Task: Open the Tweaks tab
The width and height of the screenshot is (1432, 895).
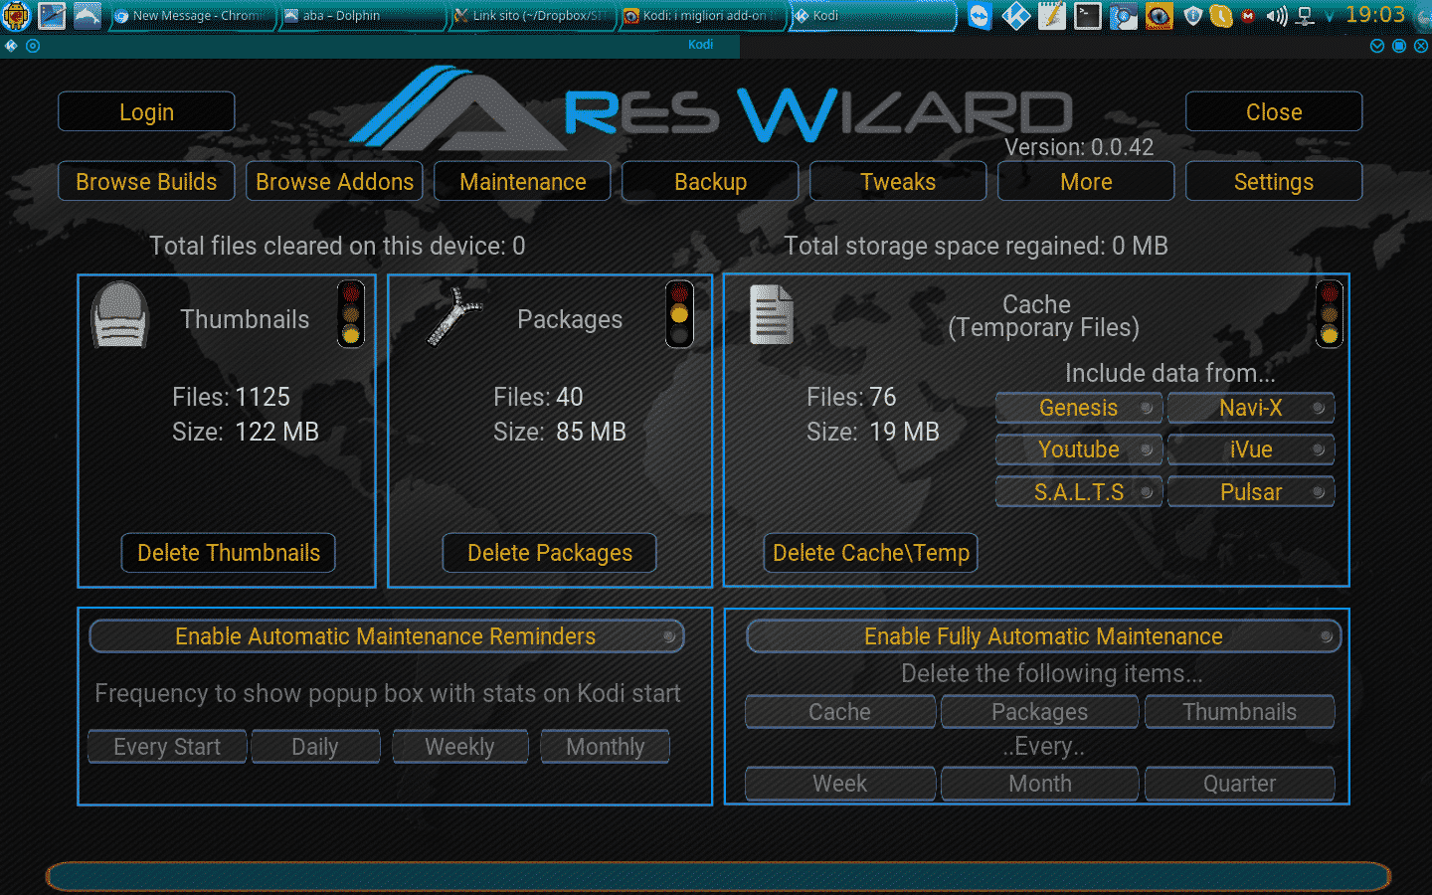Action: click(898, 181)
